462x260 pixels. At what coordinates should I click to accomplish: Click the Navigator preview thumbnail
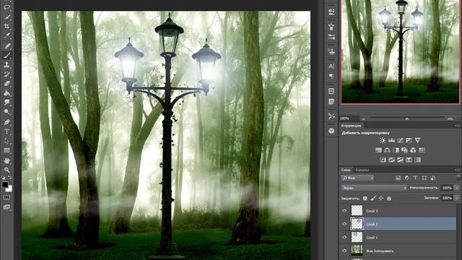[x=400, y=51]
